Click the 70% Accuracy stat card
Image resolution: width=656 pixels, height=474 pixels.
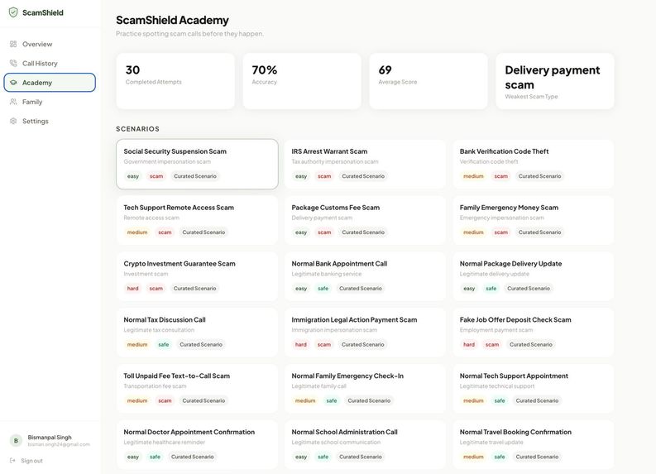click(302, 81)
